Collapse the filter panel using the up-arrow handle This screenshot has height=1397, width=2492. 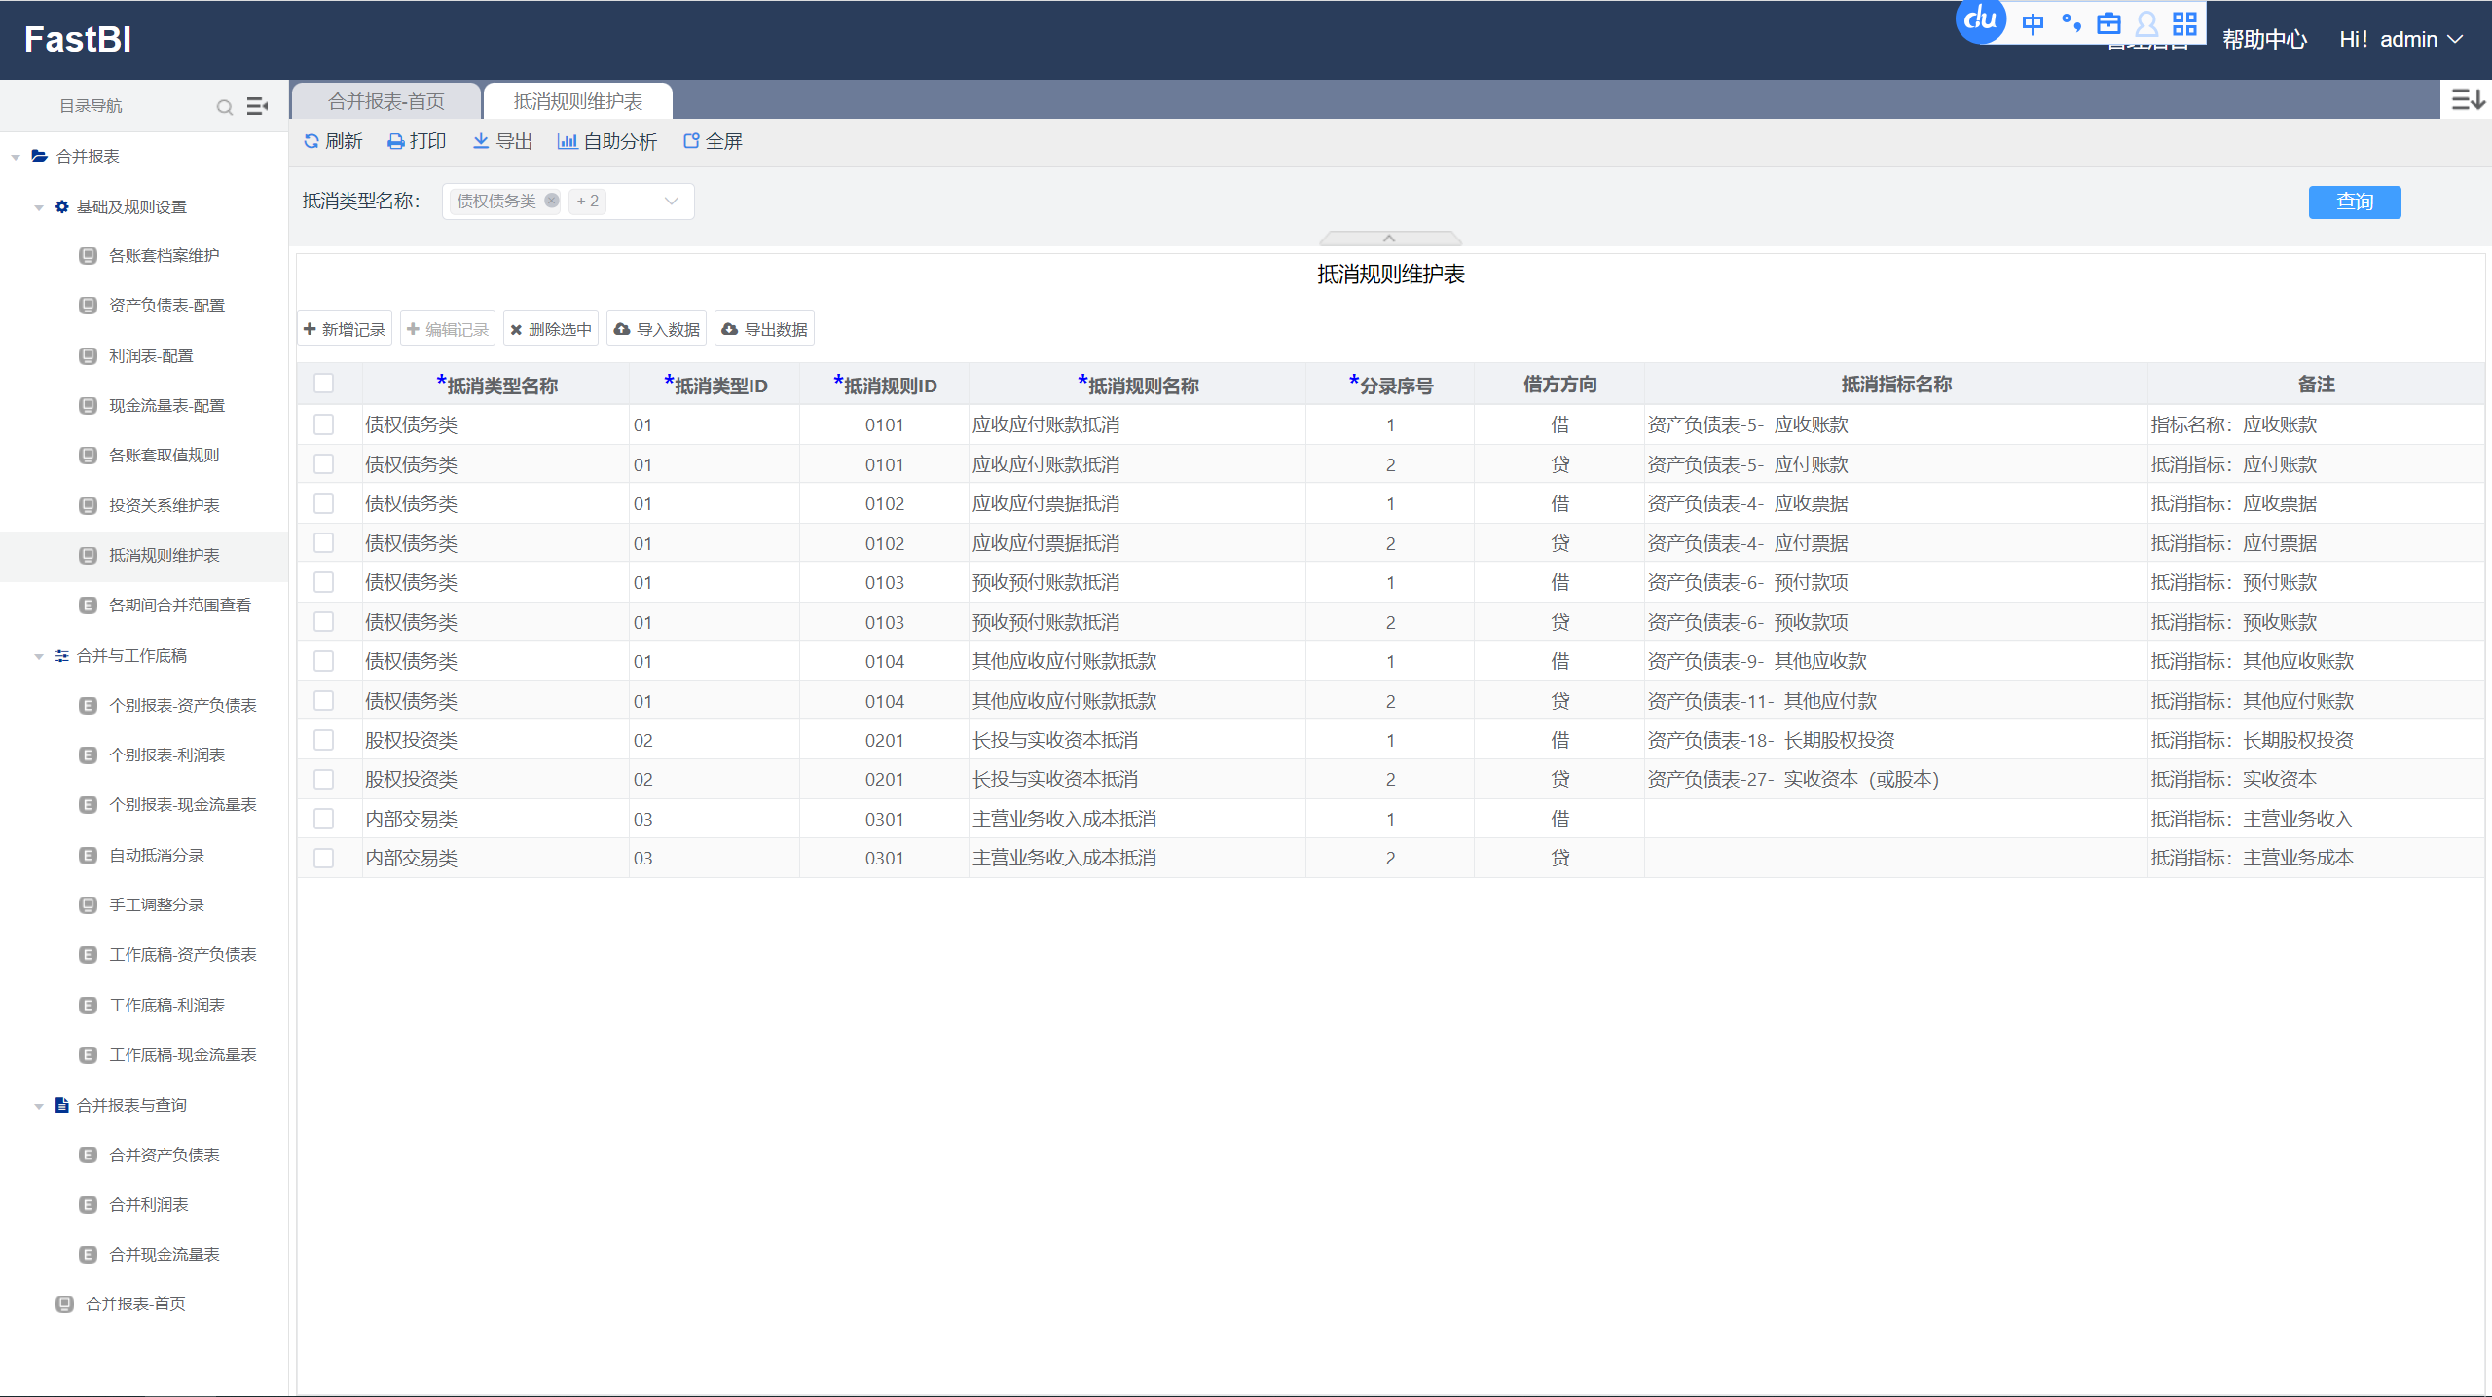tap(1389, 239)
